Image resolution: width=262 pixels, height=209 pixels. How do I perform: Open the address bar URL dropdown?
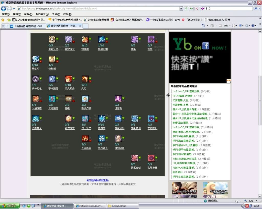(x=181, y=8)
